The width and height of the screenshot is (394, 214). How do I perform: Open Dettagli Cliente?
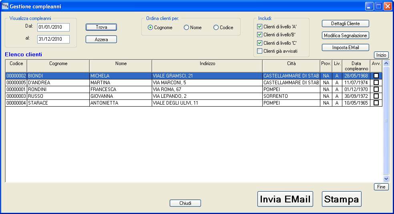click(x=346, y=24)
